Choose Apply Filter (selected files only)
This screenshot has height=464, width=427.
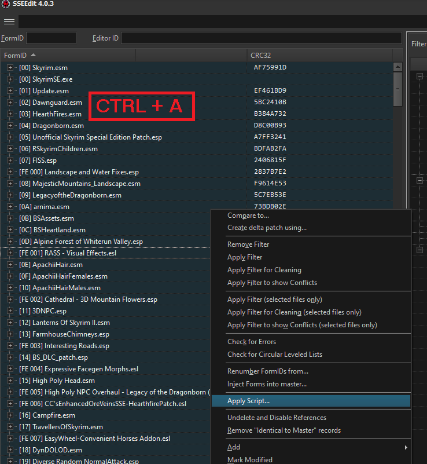[x=311, y=299]
